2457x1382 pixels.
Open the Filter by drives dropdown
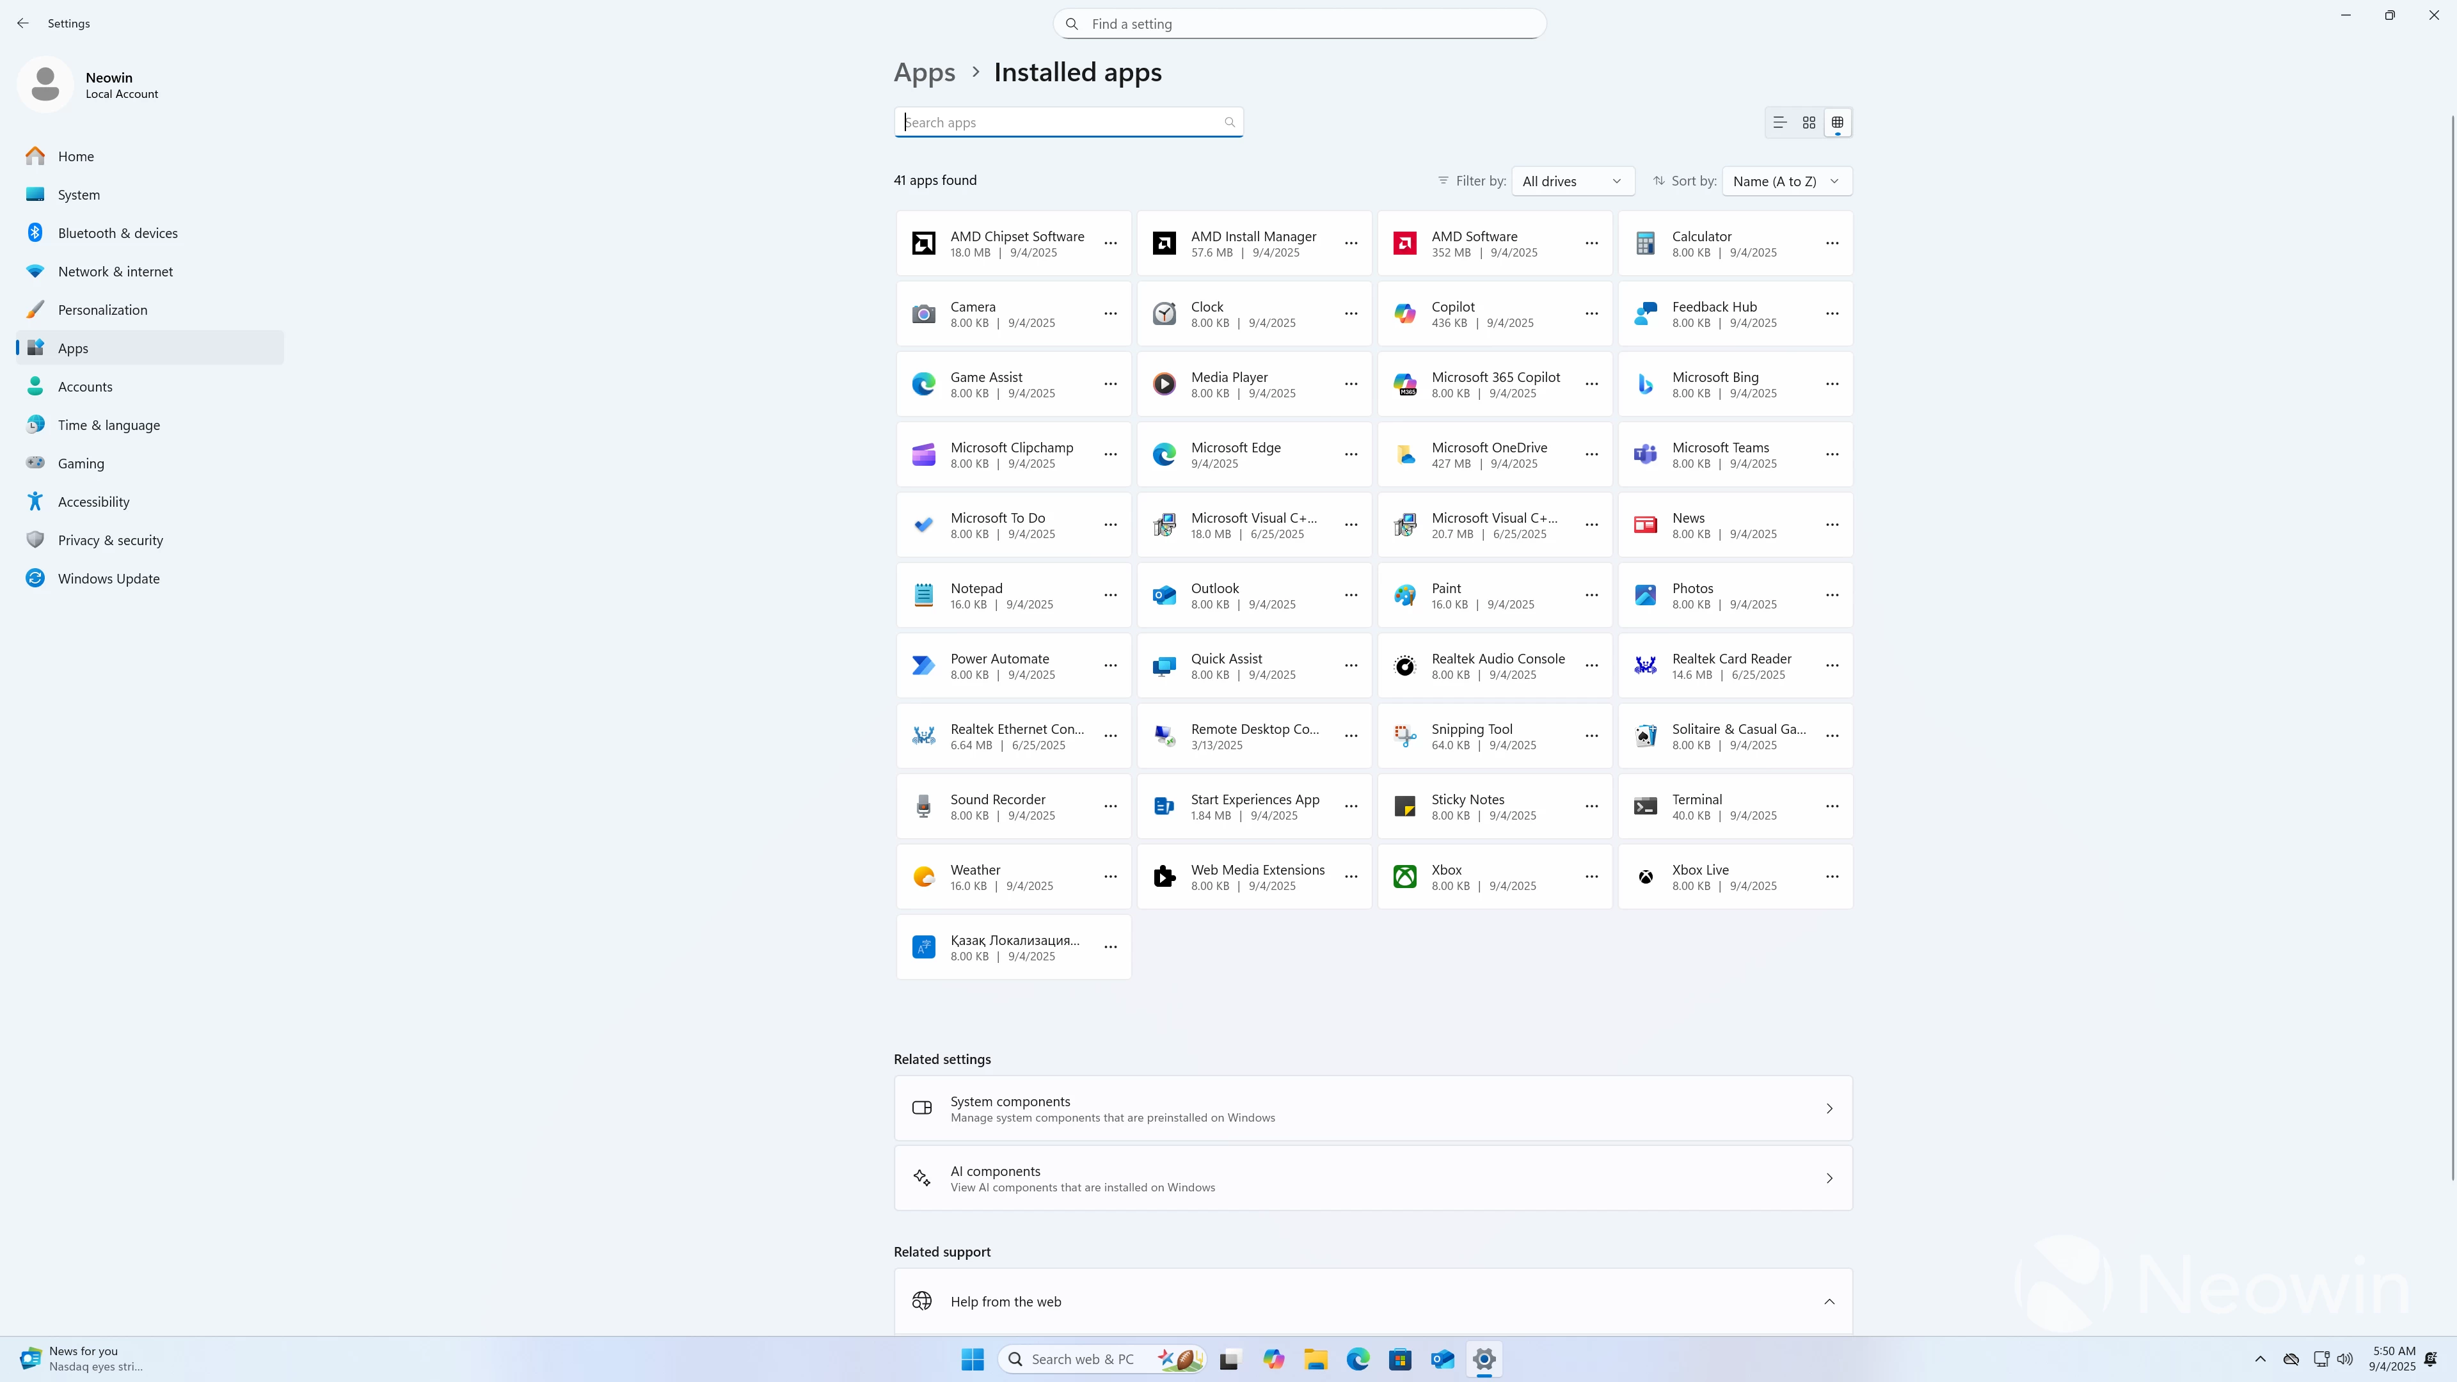[1572, 181]
